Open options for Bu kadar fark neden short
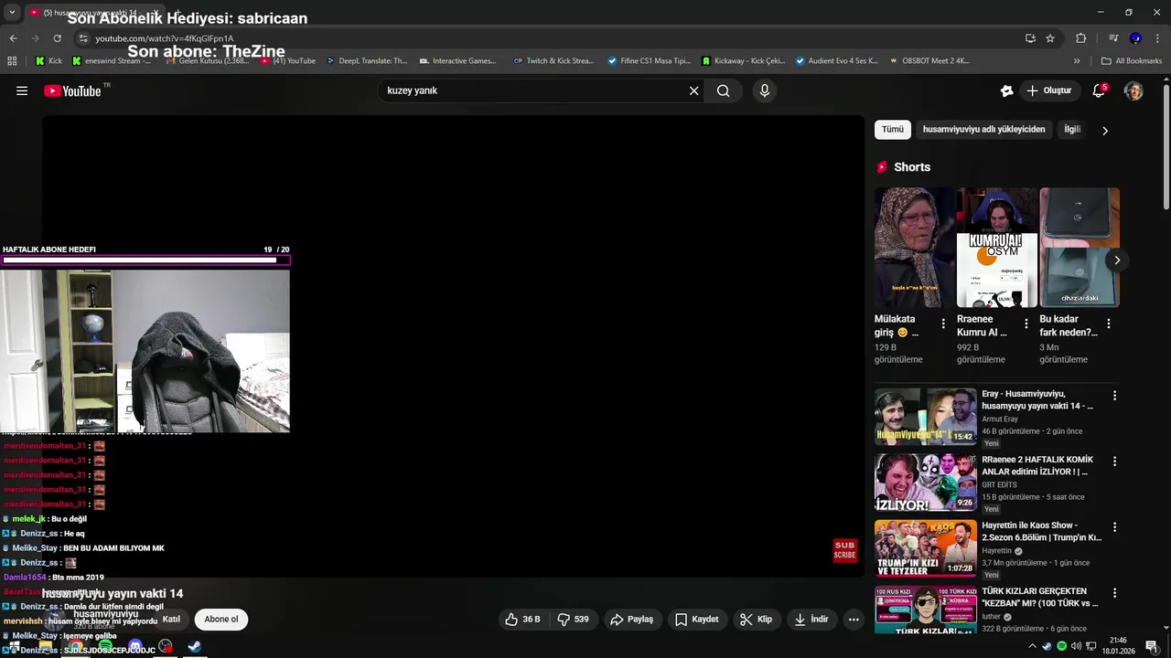The width and height of the screenshot is (1171, 658). 1109,324
